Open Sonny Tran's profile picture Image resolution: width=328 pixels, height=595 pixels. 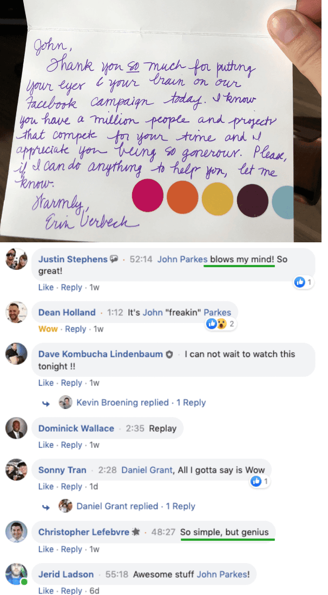pos(16,470)
